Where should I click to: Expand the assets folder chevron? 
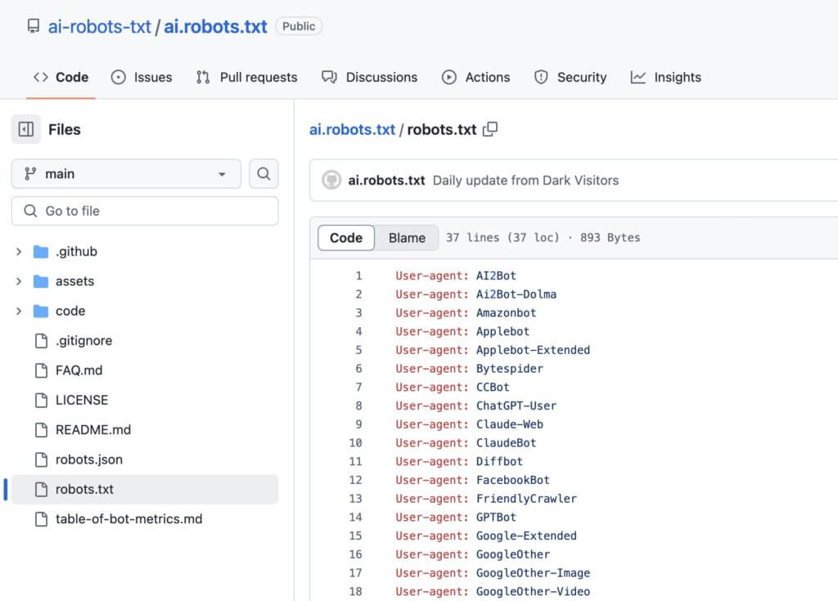(19, 281)
